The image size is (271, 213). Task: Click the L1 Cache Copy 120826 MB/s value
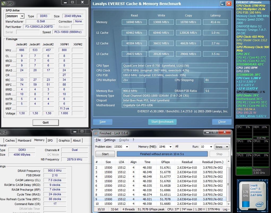[x=188, y=33]
